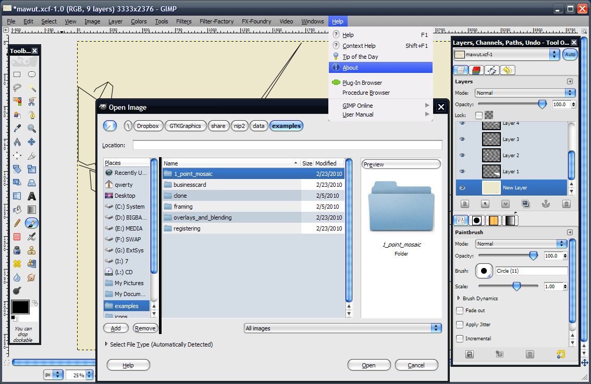The height and width of the screenshot is (384, 591).
Task: Select the Dodge/Burn tool
Action: point(17,291)
